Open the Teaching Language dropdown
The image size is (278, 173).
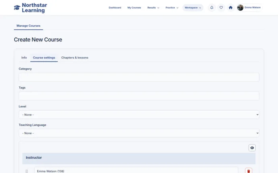click(x=139, y=133)
